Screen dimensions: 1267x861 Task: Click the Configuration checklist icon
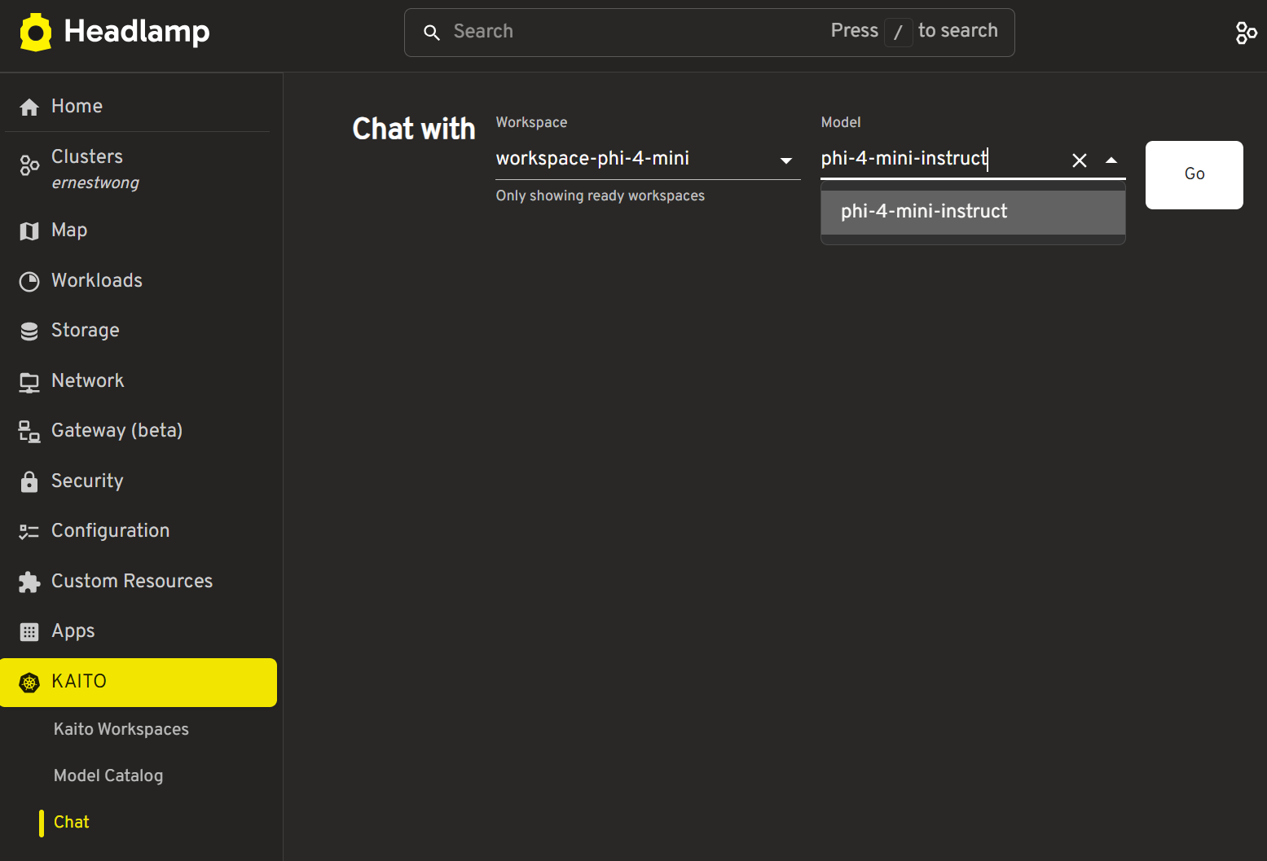(x=29, y=532)
